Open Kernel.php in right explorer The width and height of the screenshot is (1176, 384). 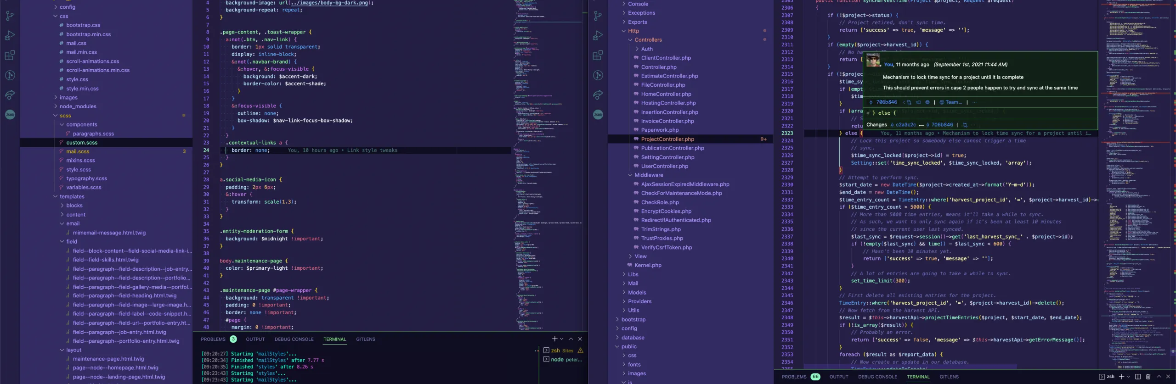click(x=648, y=265)
